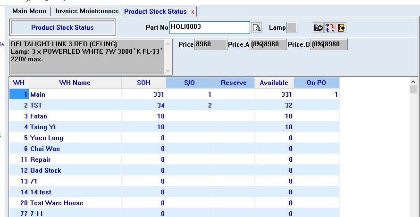The width and height of the screenshot is (420, 217).
Task: Click the document refresh icon in toolbar
Action: tap(318, 28)
